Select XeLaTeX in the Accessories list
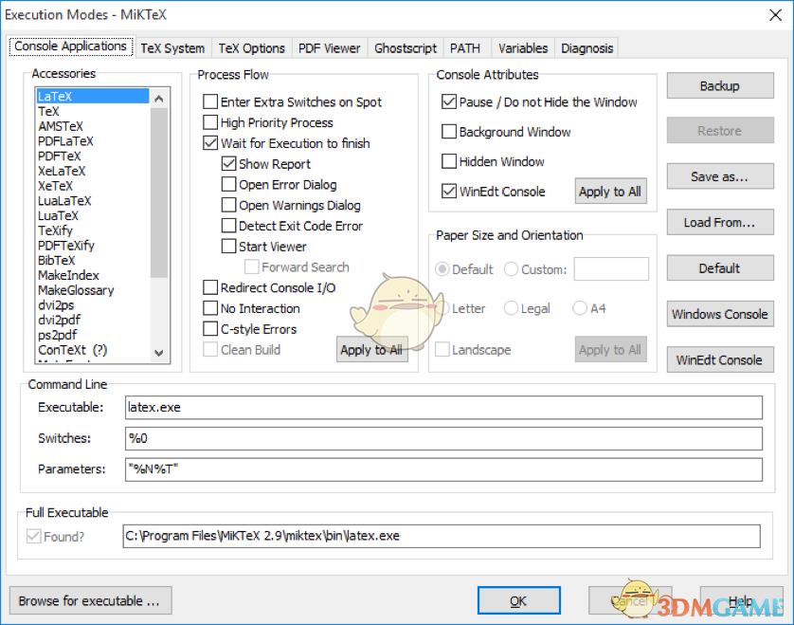 tap(67, 171)
